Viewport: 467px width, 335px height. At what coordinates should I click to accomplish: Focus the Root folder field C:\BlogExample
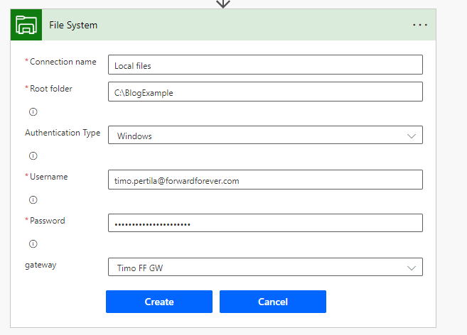265,92
